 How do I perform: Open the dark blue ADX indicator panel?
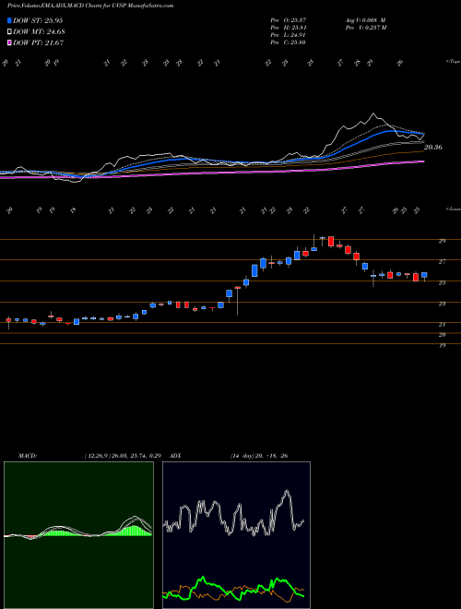click(236, 535)
